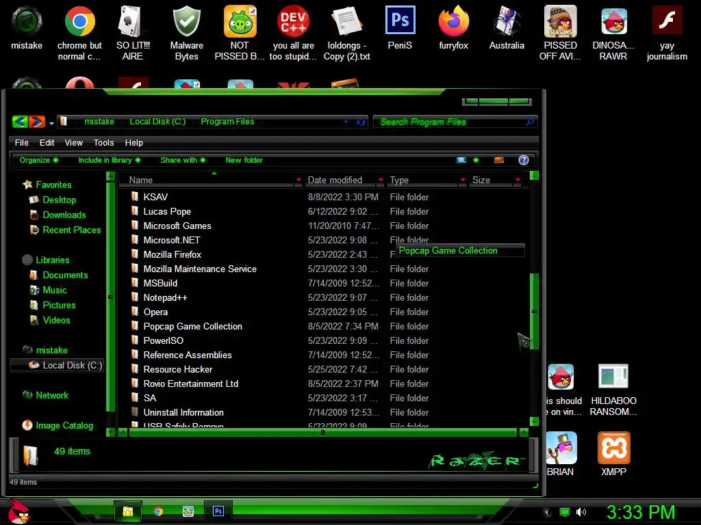Viewport: 701px width, 525px height.
Task: Open the Size column filter dropdown
Action: tap(518, 180)
